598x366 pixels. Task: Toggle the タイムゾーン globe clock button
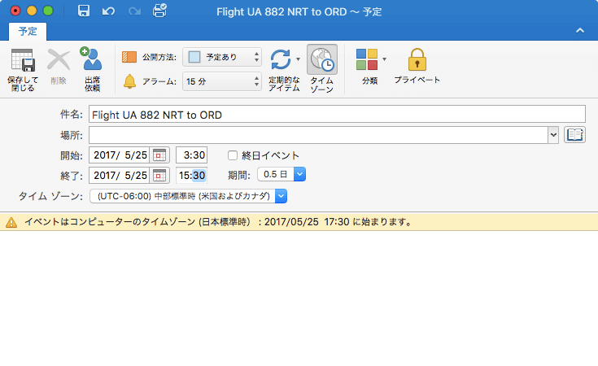322,59
